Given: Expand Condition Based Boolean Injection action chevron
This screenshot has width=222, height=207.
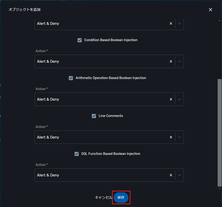Looking at the screenshot, I should click(x=179, y=61).
